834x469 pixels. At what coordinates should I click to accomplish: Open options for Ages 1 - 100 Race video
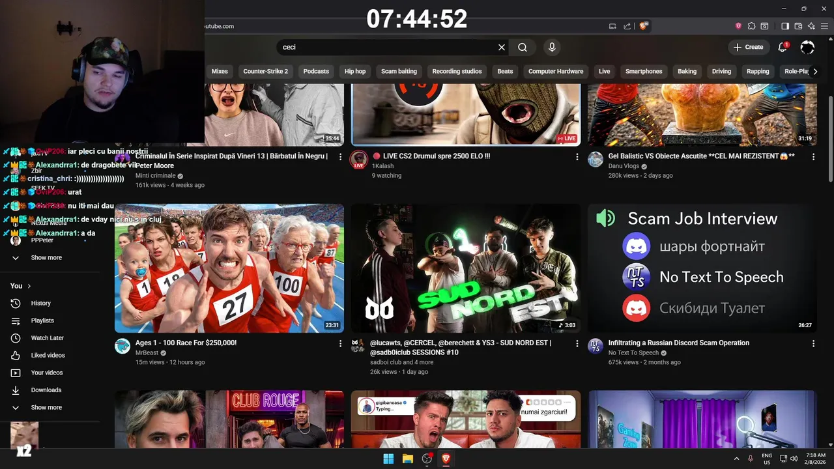click(x=340, y=343)
